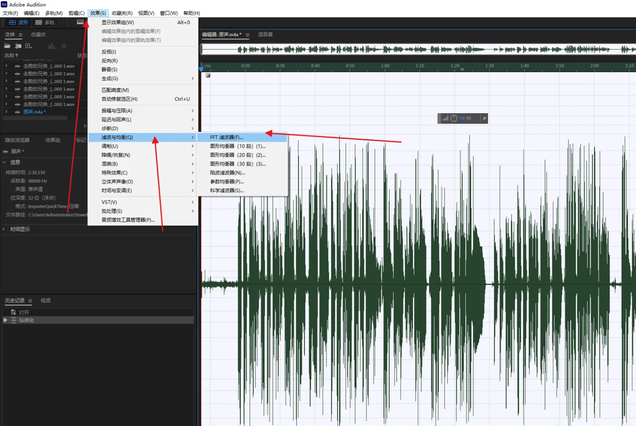Click the trash icon in Files panel
Screen dimensions: 636x426
(x=64, y=46)
